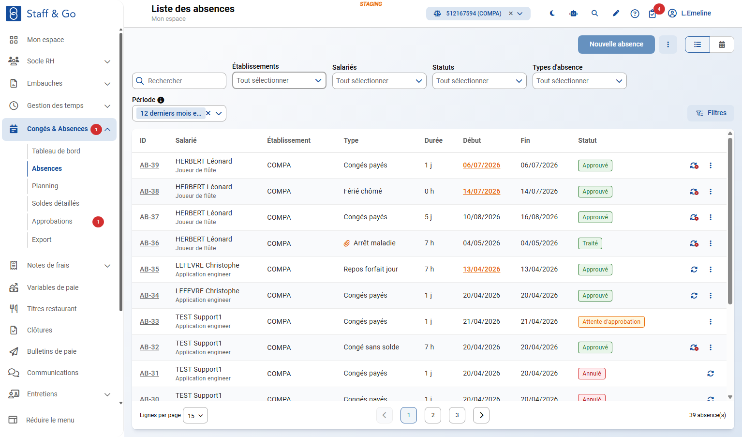Open Soldes détaillés submenu item

click(56, 203)
